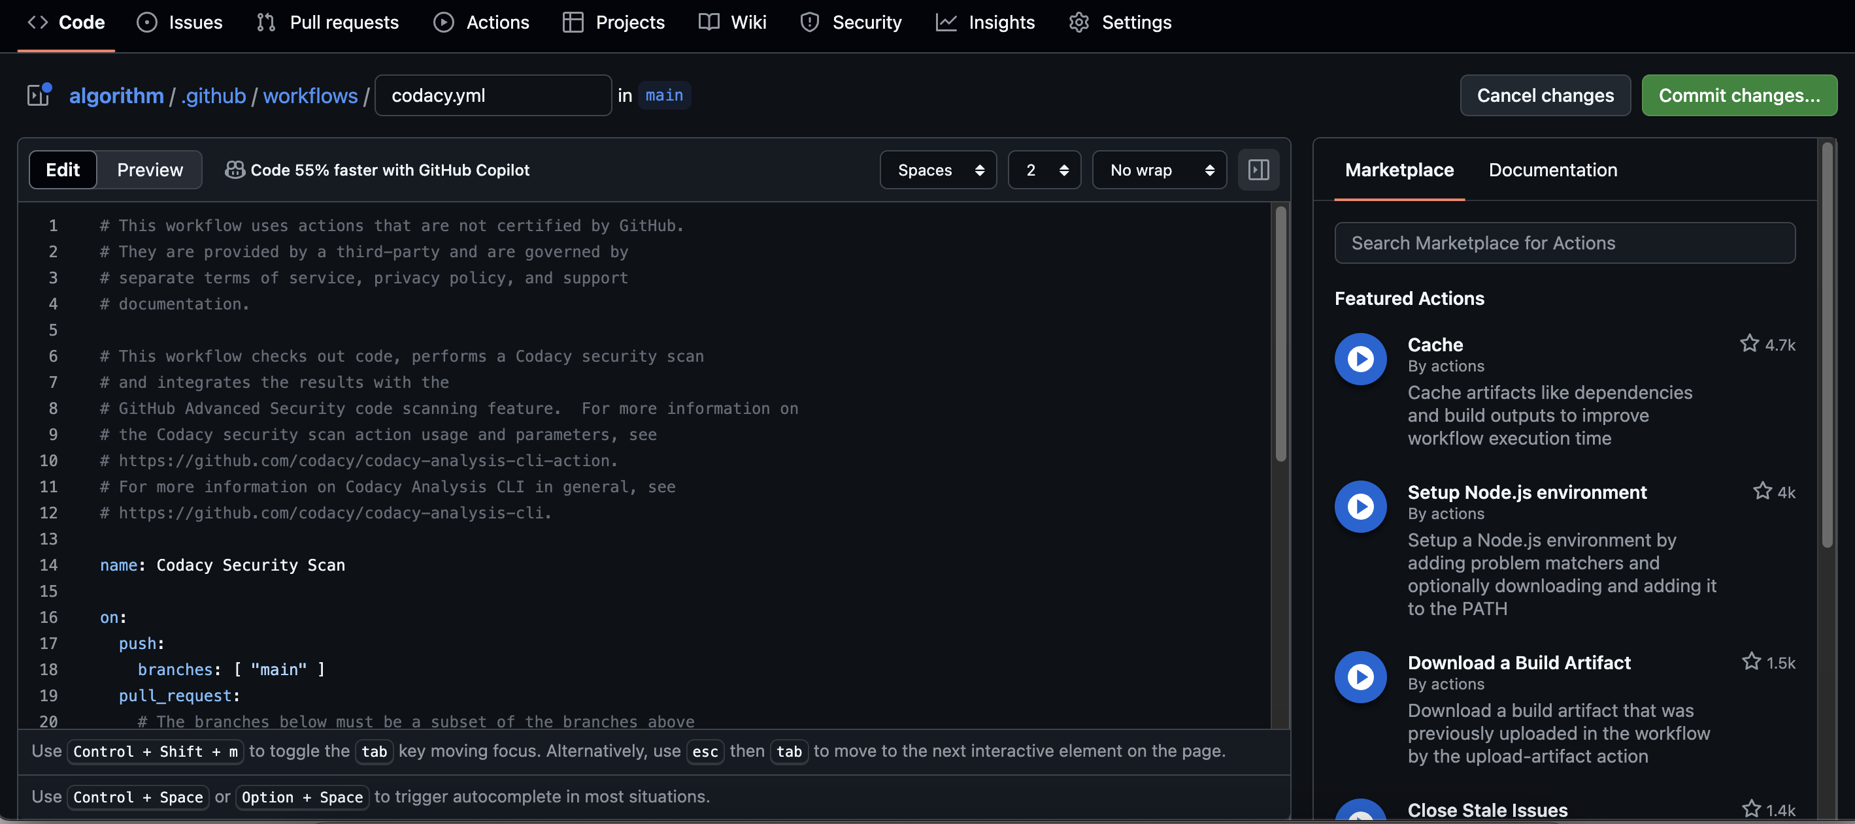This screenshot has width=1855, height=824.
Task: Select the Edit mode toggle
Action: (x=63, y=170)
